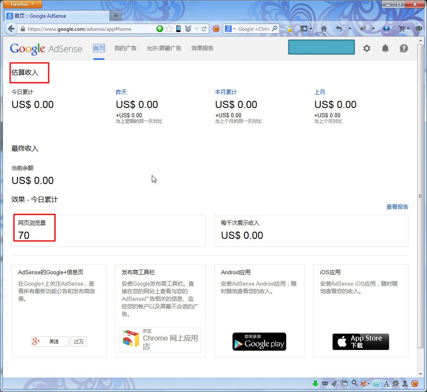Select the 首页：Google AdSense browser tab
427x392 pixels.
[x=57, y=16]
